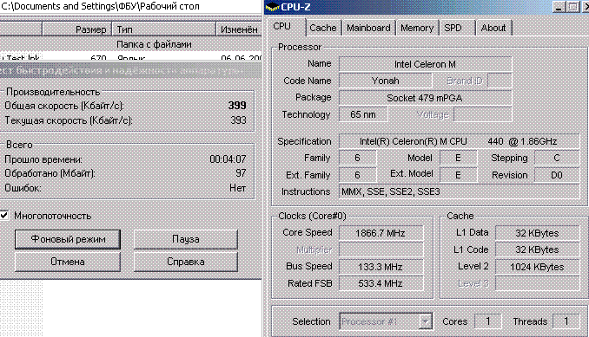The image size is (589, 337).
Task: Open the About tab
Action: click(x=493, y=28)
